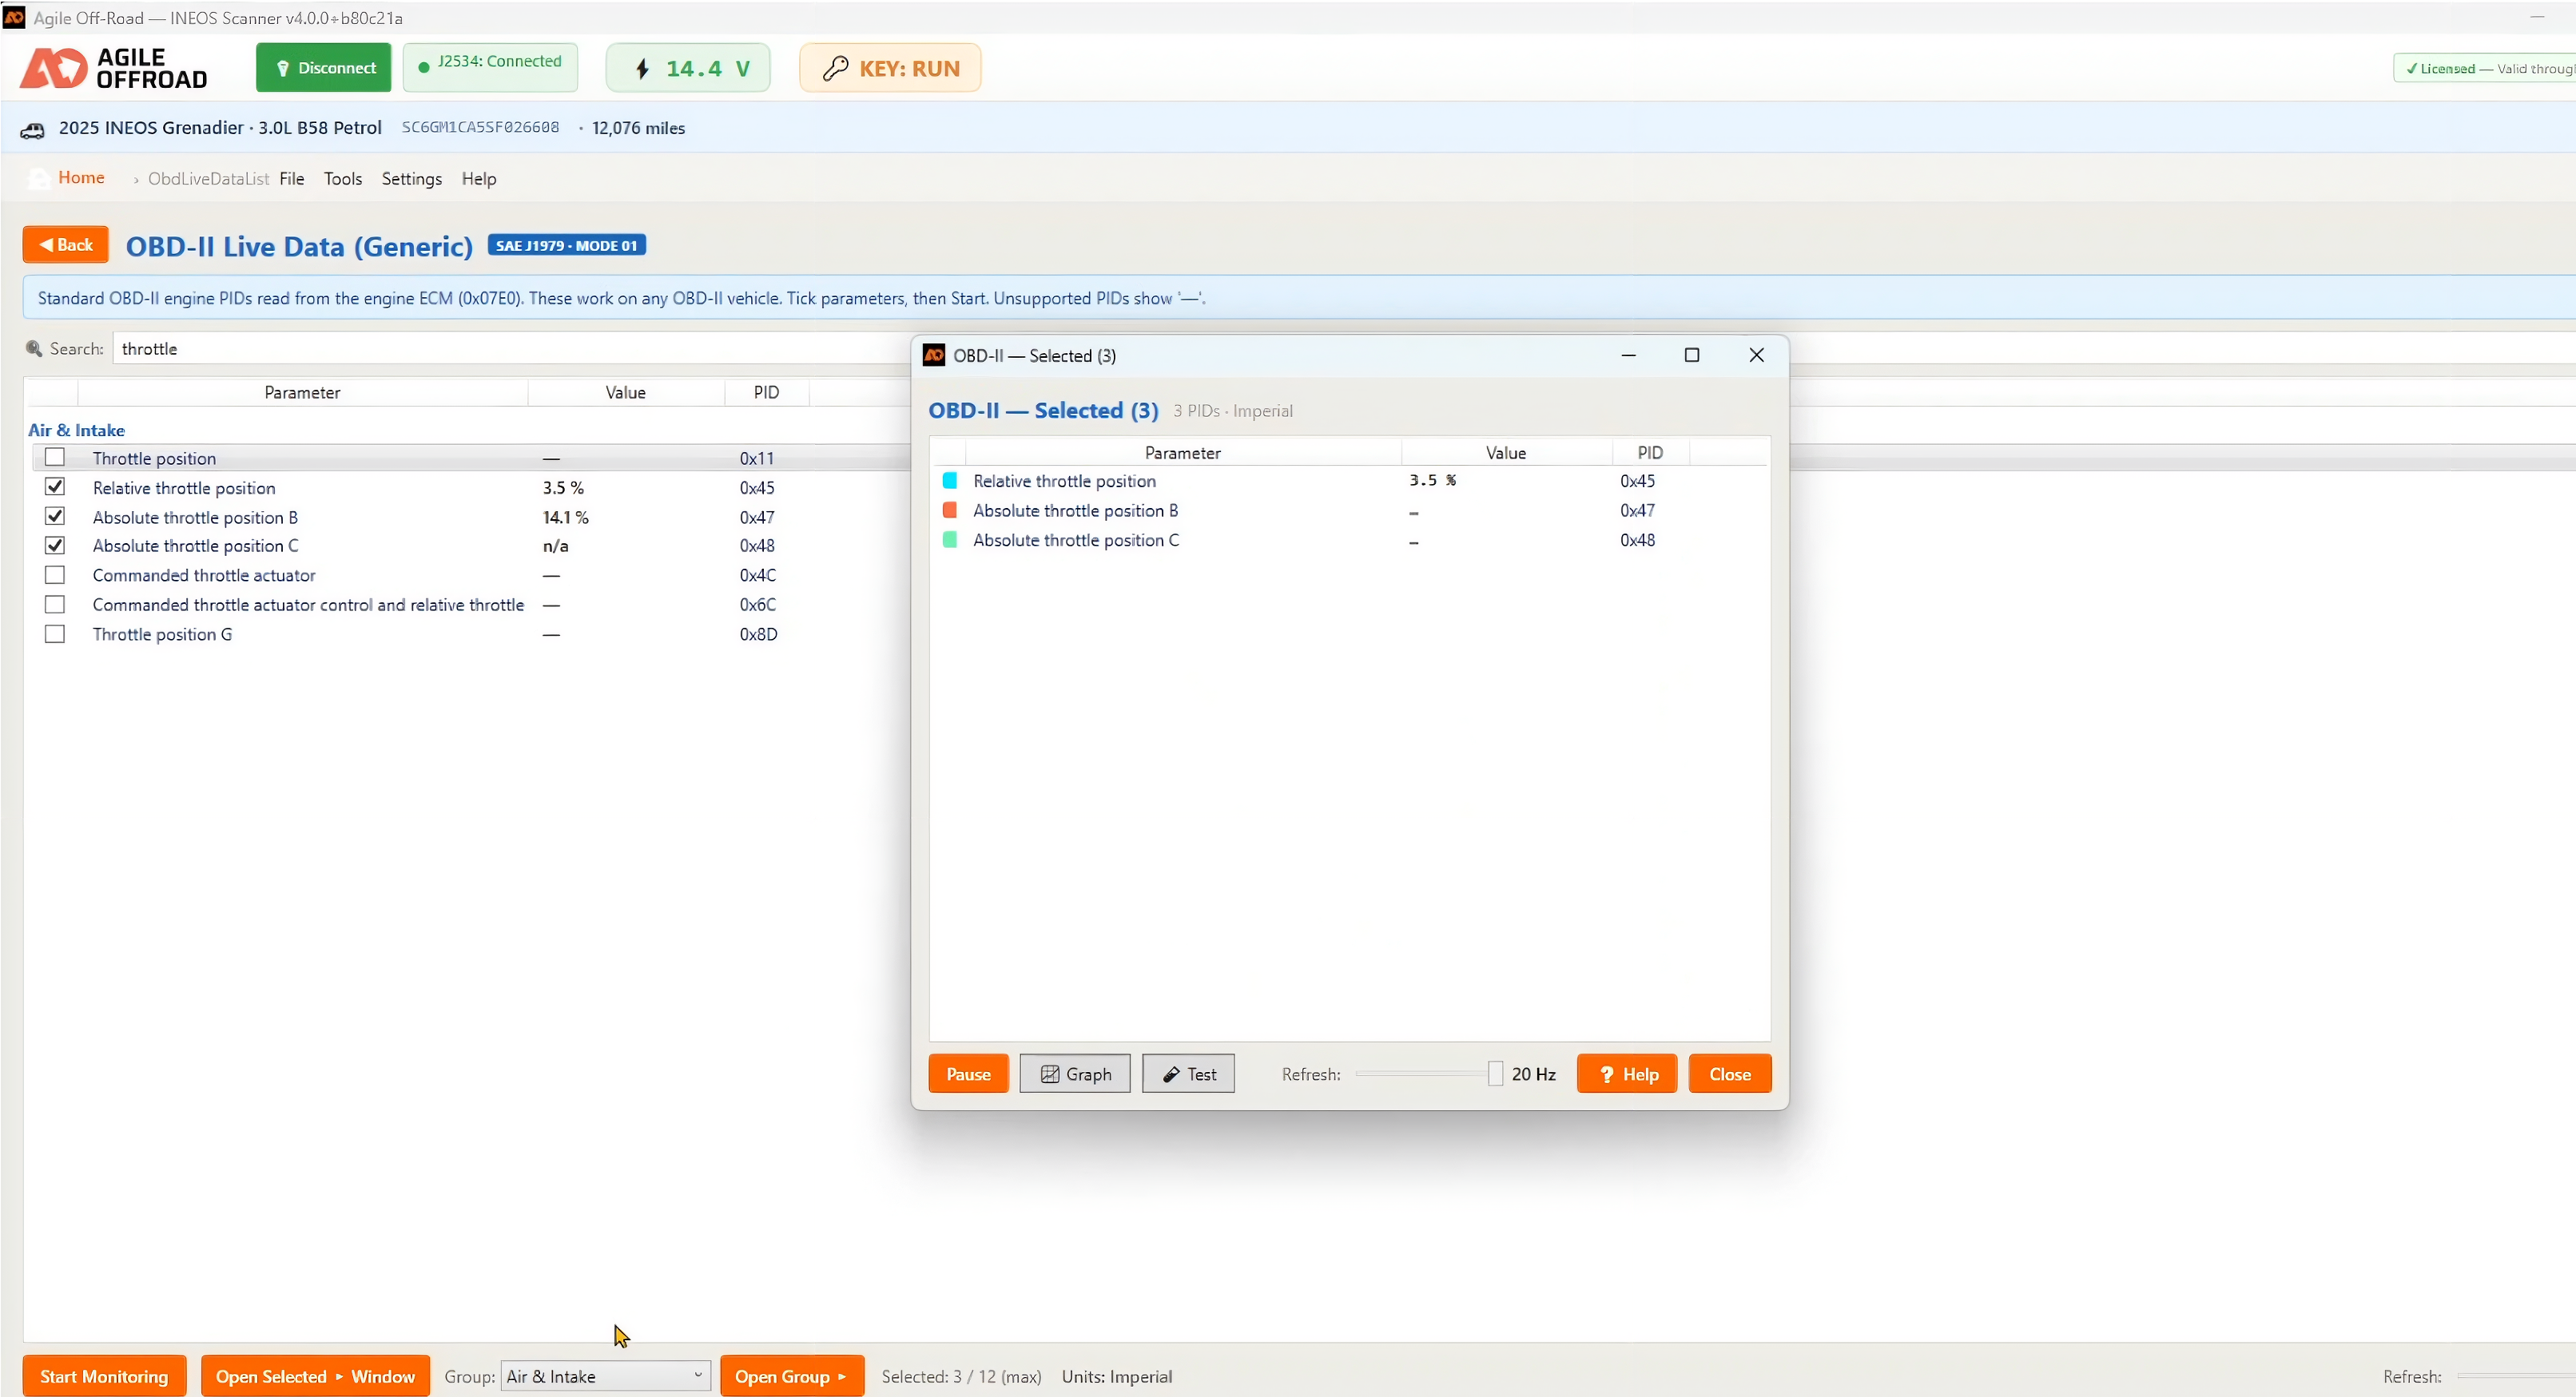Click the Parameter column header in main list

pyautogui.click(x=302, y=392)
